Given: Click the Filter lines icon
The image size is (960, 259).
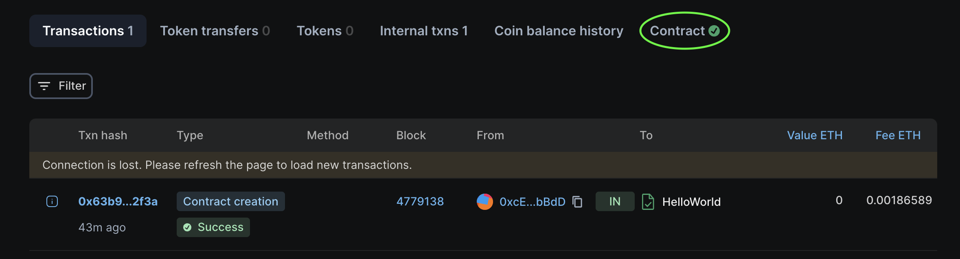Looking at the screenshot, I should tap(44, 86).
